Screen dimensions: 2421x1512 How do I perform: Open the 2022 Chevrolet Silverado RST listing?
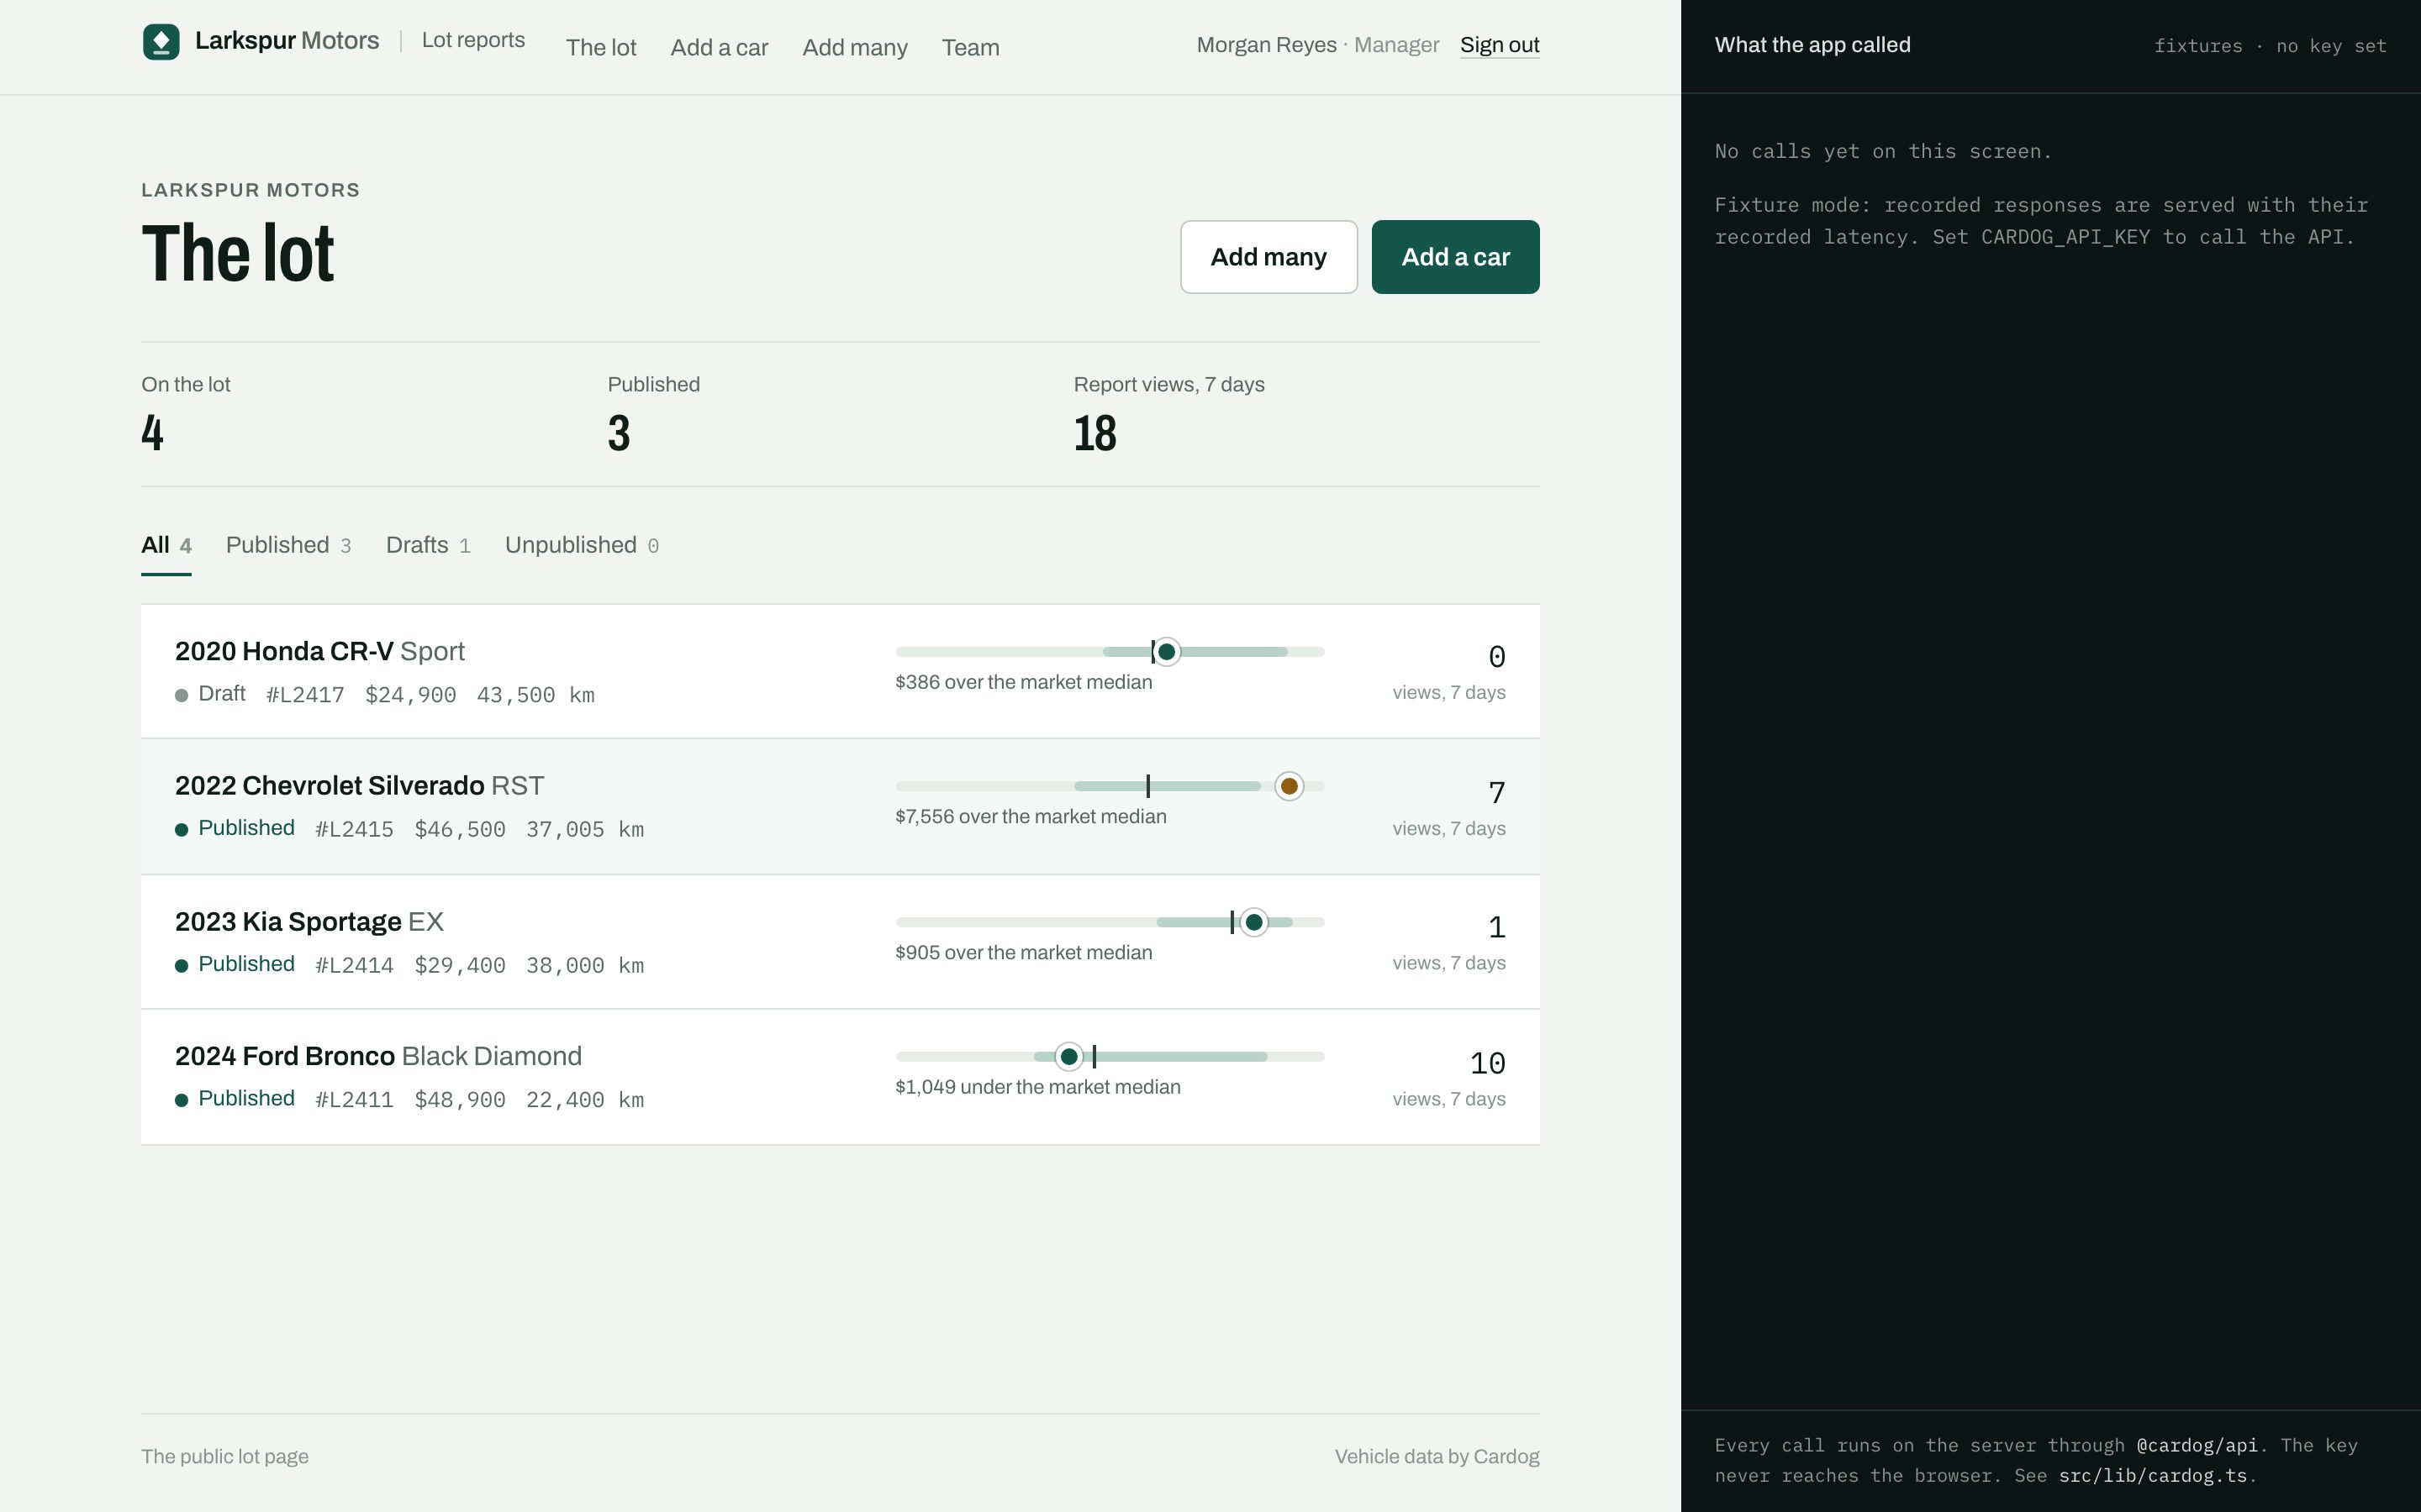pos(841,806)
